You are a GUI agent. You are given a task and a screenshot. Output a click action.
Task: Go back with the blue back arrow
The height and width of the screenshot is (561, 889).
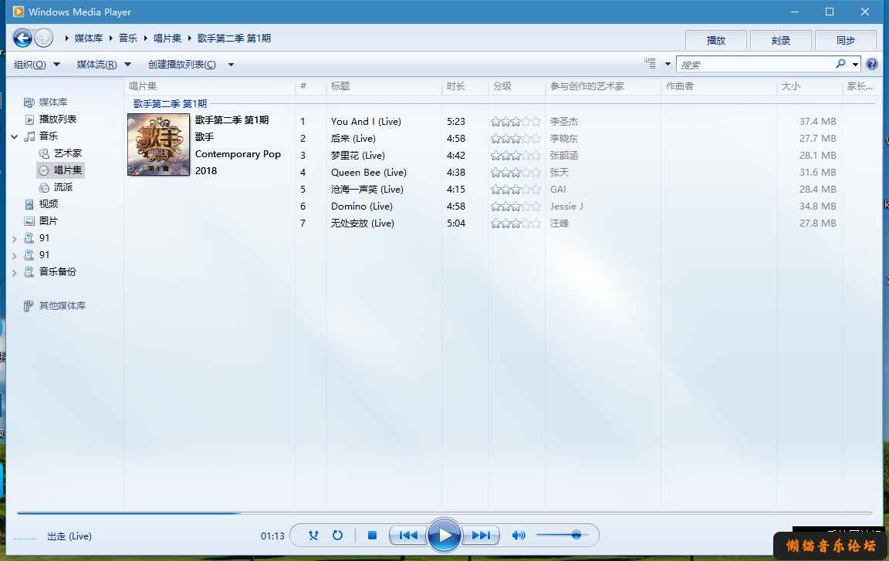point(22,38)
